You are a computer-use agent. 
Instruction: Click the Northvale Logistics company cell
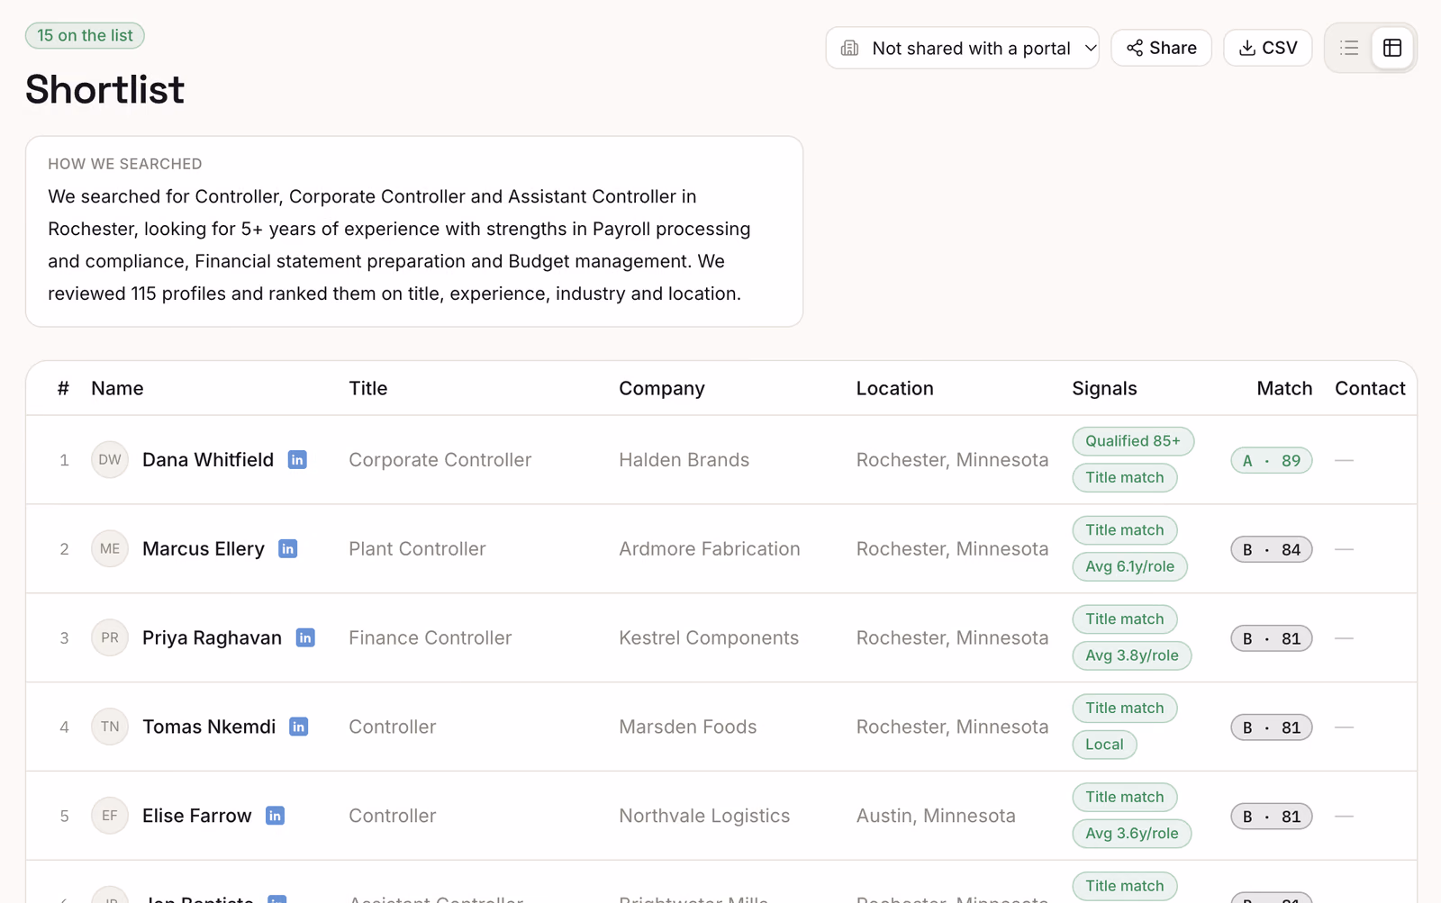(x=704, y=816)
